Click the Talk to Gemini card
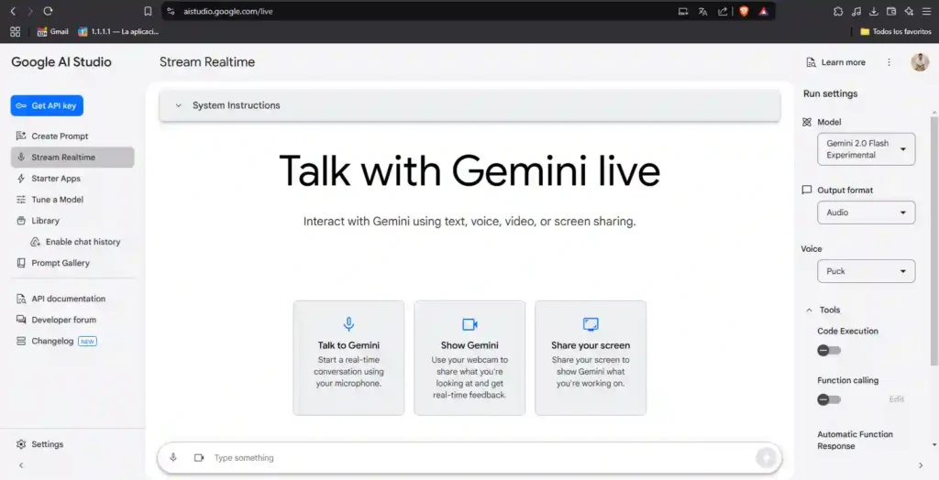 (348, 358)
